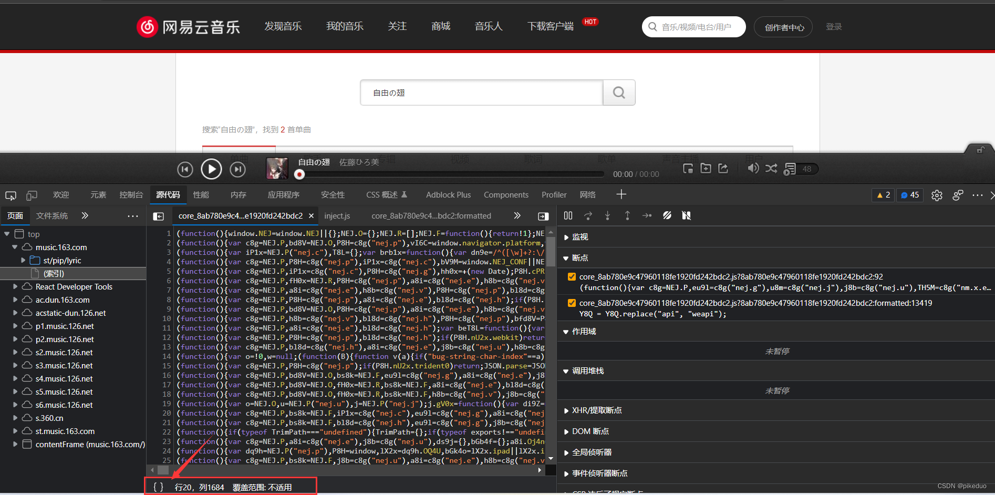
Task: Step over next function call
Action: (588, 215)
